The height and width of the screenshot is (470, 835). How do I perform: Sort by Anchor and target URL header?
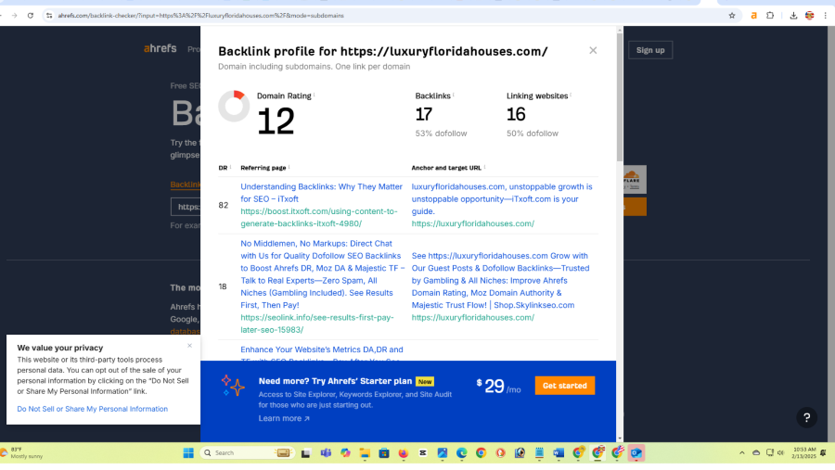448,168
